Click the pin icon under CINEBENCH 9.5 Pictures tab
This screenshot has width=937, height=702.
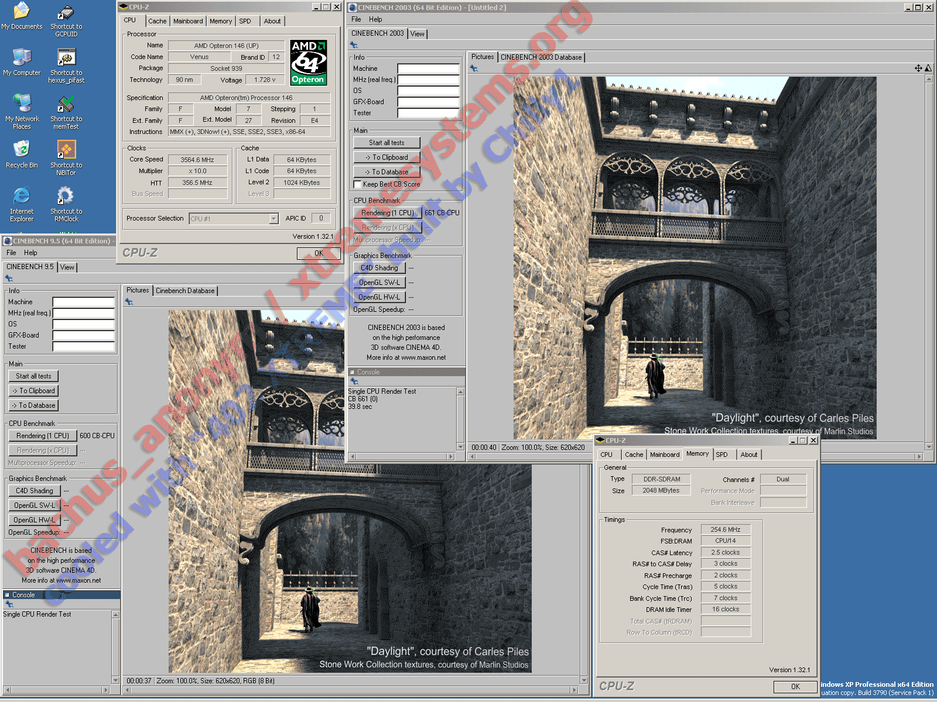coord(129,302)
